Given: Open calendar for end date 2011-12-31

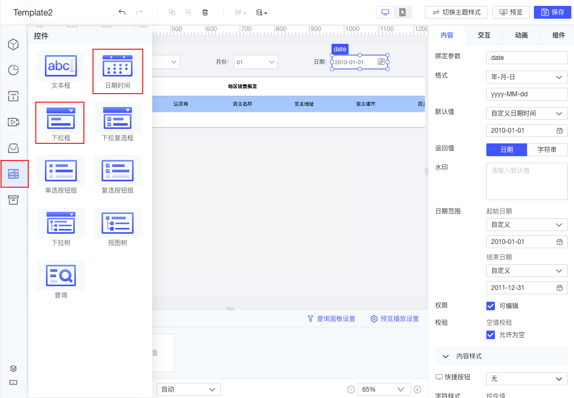Looking at the screenshot, I should pyautogui.click(x=560, y=288).
